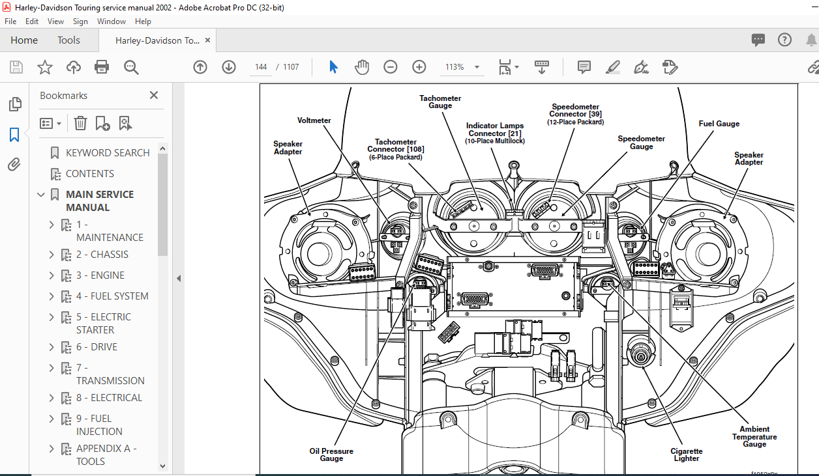This screenshot has height=476, width=819.
Task: Expand the 2 - CHASSIS bookmark
Action: point(52,255)
